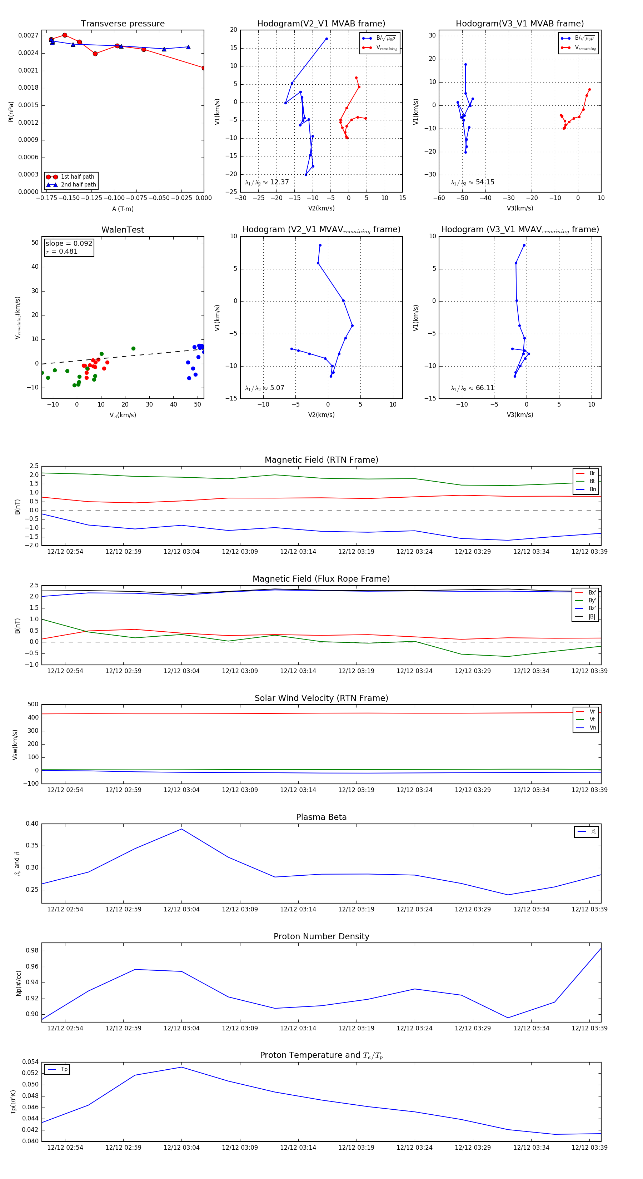Click 'Solar Wind Velocity (RTN Frame)' title
The image size is (643, 1179).
(321, 698)
